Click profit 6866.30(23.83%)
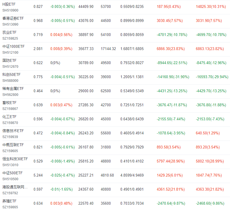Image resolution: width=230 pixels, height=210 pixels. 171,49
